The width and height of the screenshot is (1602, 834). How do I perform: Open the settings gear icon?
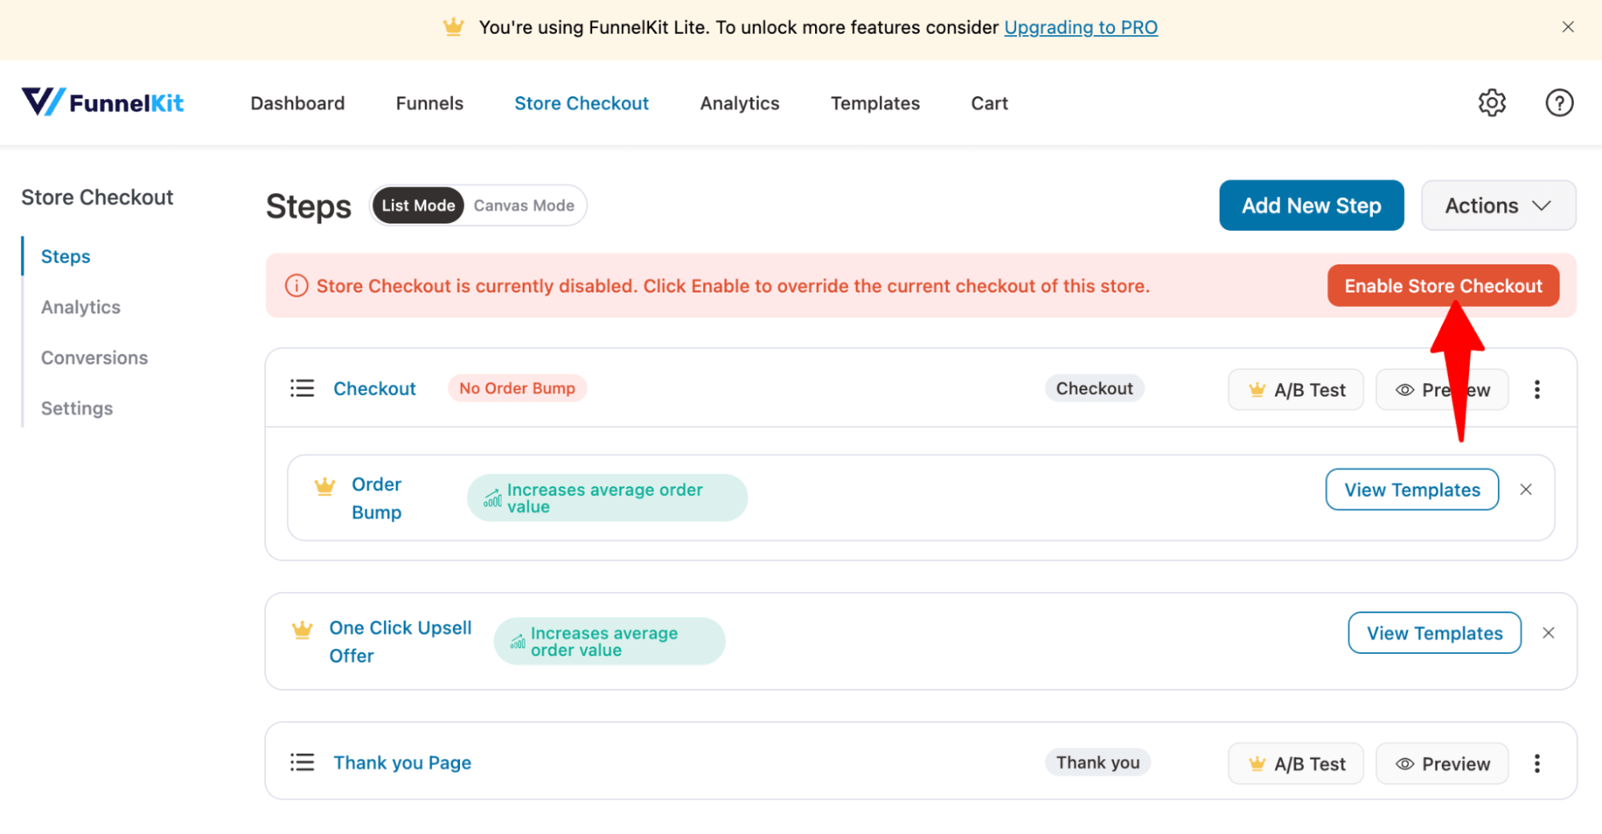pos(1491,103)
